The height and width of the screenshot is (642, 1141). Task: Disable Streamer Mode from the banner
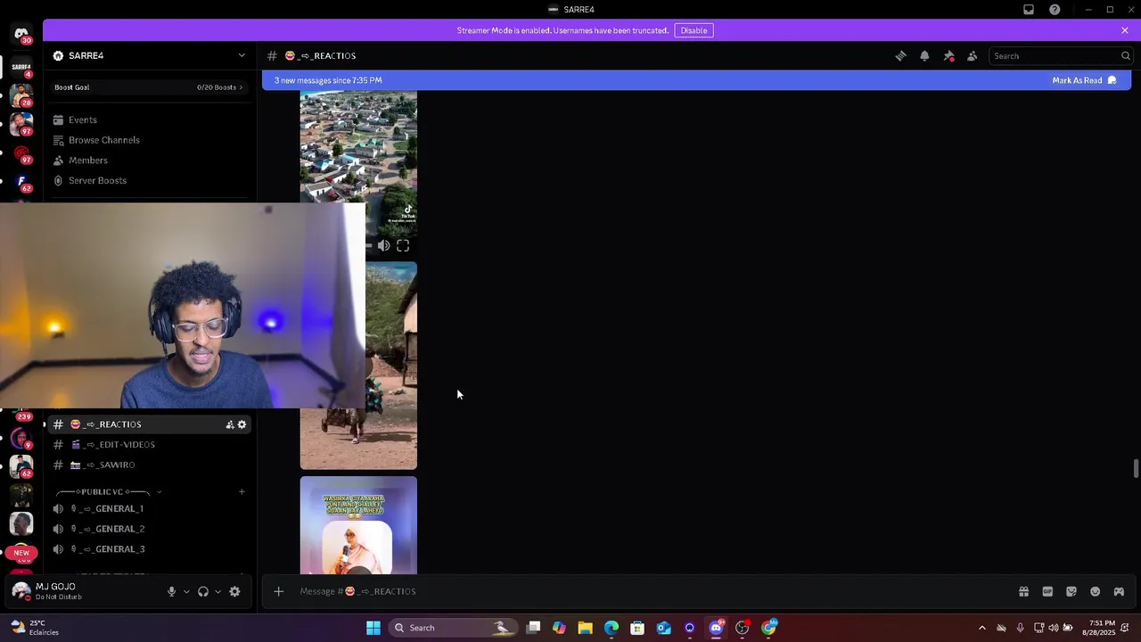[694, 30]
